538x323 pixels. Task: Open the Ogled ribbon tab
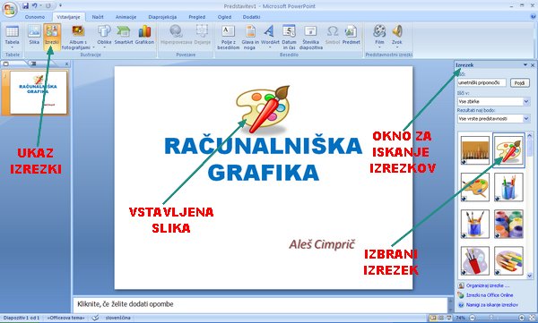point(224,17)
